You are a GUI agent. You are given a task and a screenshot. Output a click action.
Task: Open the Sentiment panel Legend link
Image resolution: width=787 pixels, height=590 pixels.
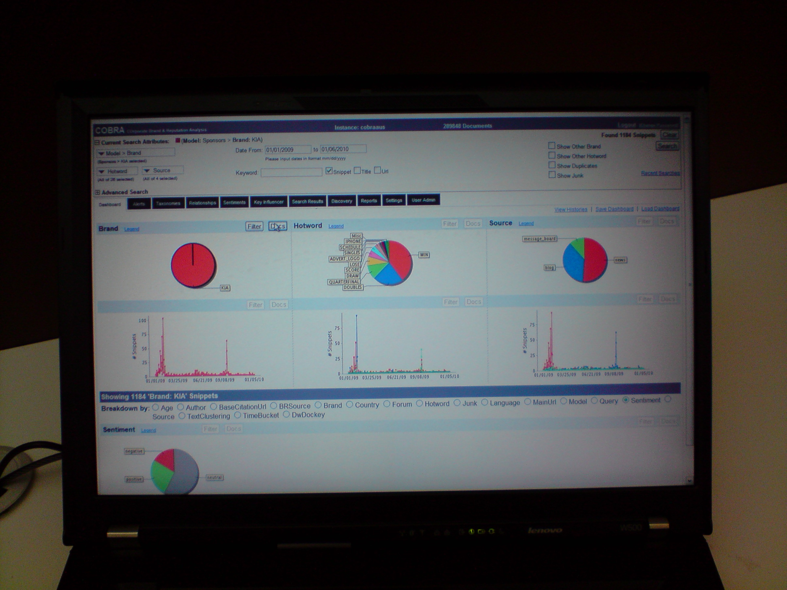coord(148,430)
